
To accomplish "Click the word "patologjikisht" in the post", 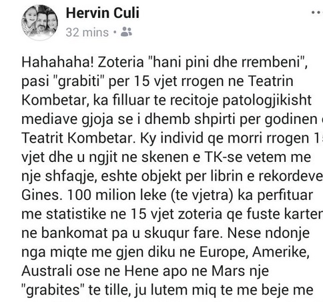I will click(267, 101).
